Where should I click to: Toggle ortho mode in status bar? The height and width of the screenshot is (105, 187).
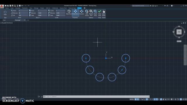[x=144, y=99]
